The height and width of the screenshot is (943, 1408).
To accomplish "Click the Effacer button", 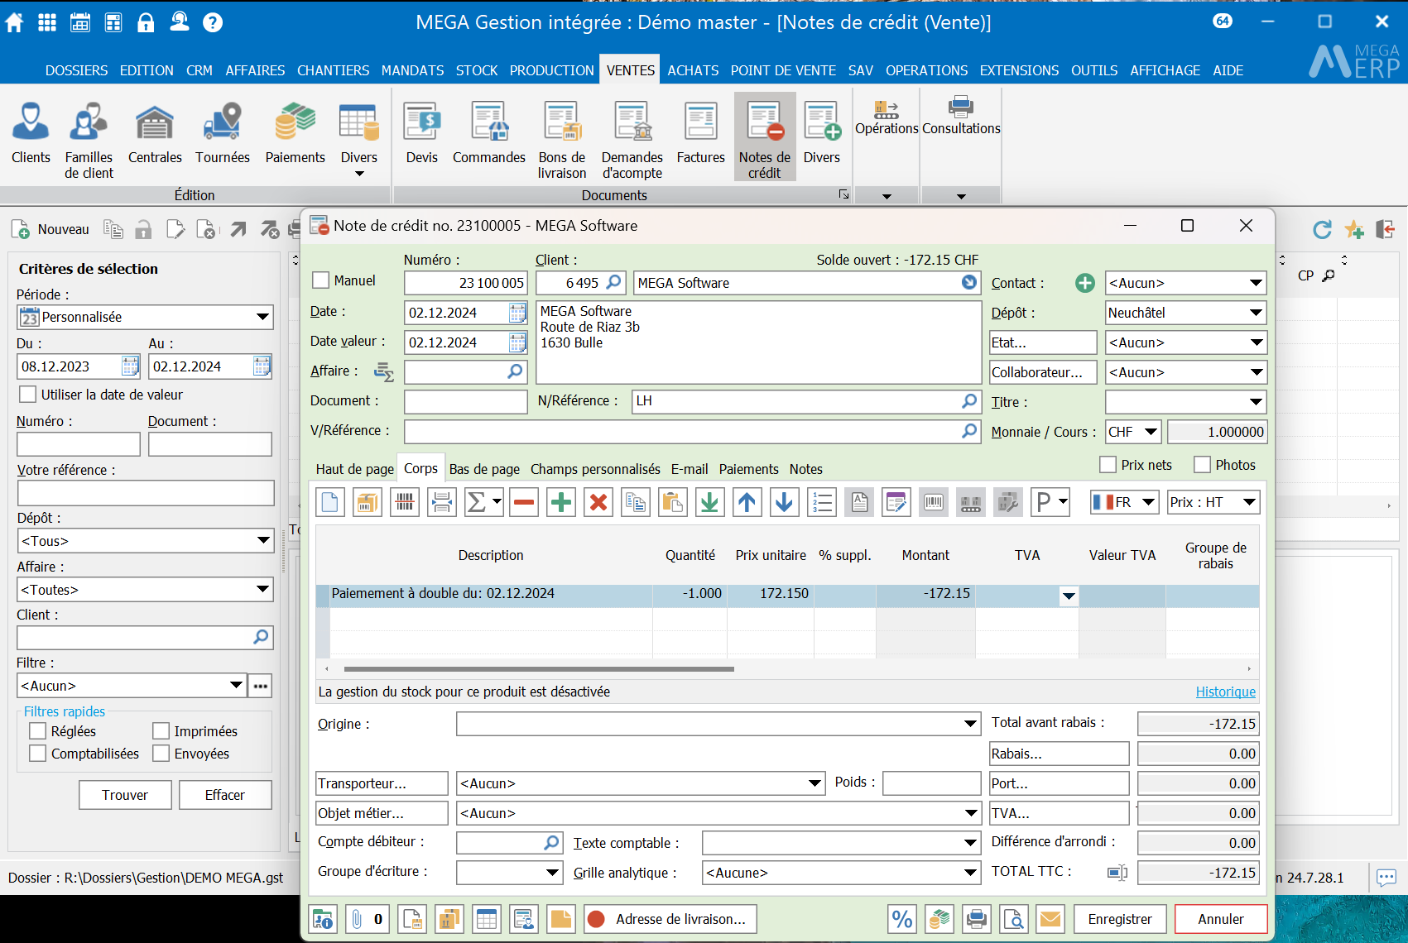I will [x=225, y=795].
